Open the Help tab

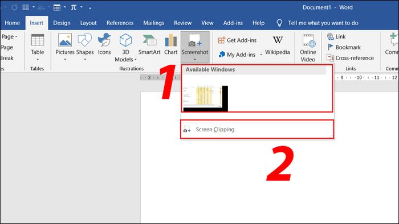[258, 23]
